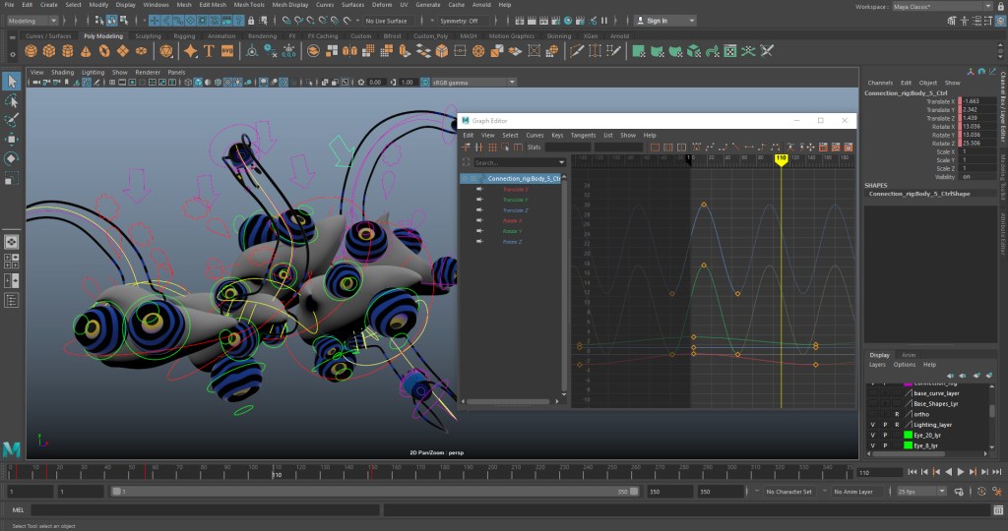Click play forward button in playback controls

click(960, 473)
